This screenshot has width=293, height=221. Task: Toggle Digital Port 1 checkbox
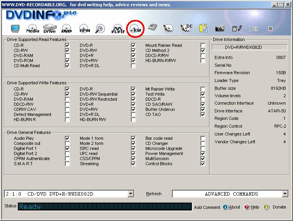point(67,148)
